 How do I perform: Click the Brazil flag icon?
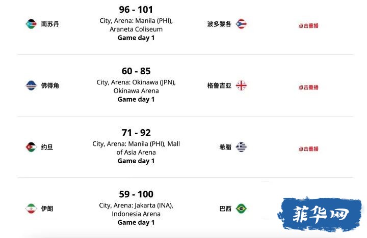click(241, 209)
